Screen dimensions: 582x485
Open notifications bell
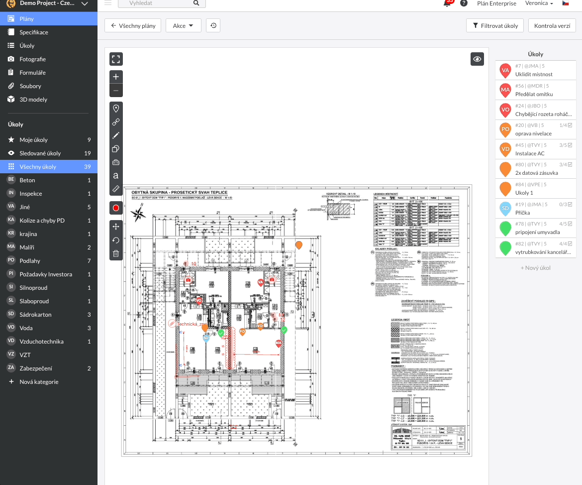tap(447, 3)
